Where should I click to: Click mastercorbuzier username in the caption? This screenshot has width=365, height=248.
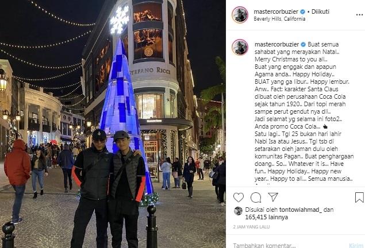point(277,44)
